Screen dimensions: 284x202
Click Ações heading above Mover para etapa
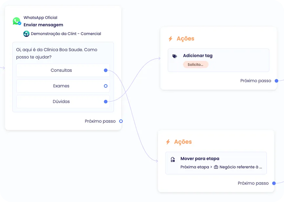pyautogui.click(x=183, y=142)
